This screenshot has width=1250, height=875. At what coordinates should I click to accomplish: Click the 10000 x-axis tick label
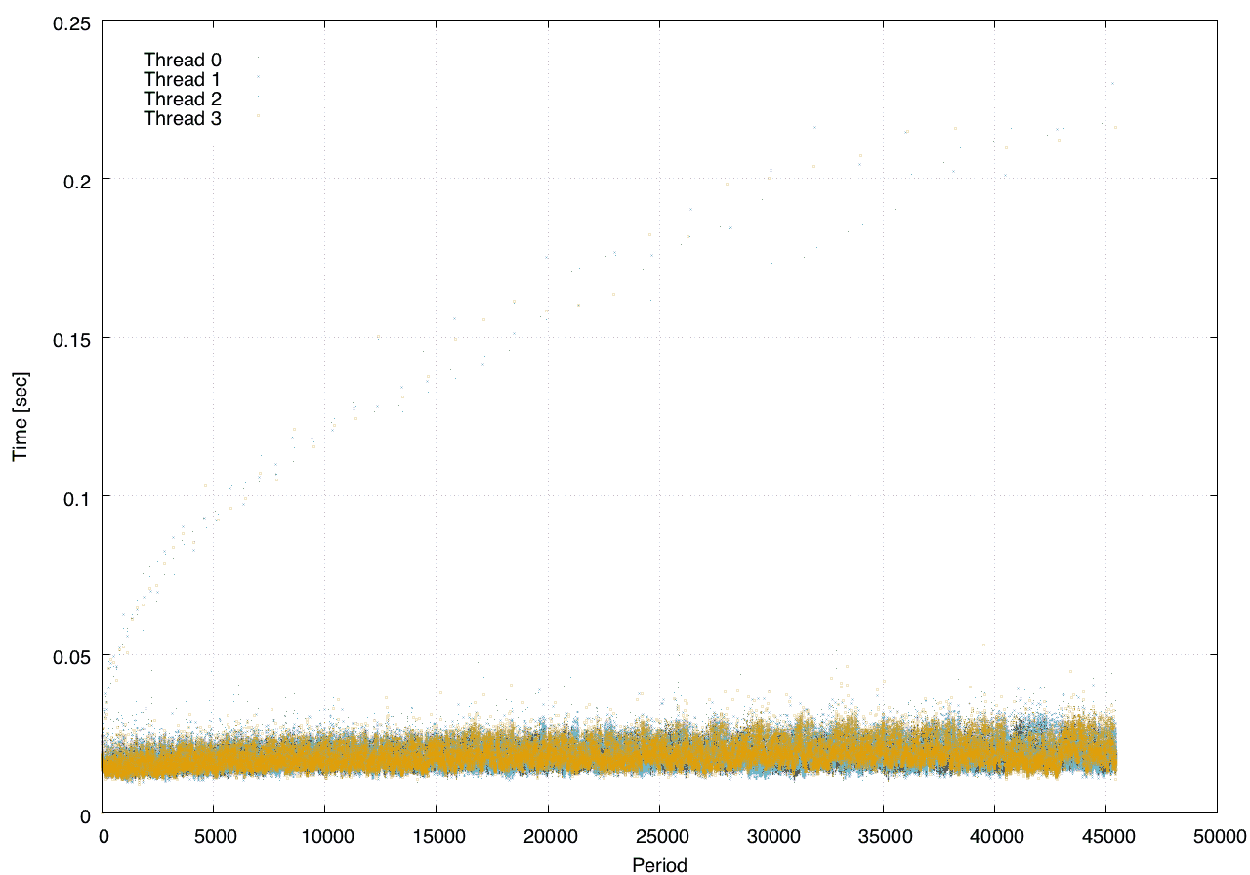[x=325, y=836]
